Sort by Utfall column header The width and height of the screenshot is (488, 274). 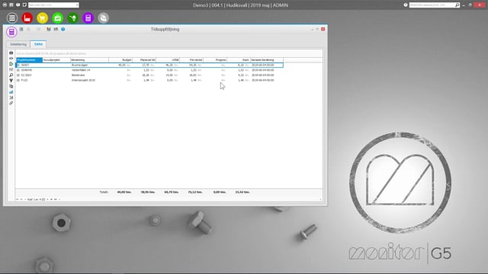tap(168, 60)
